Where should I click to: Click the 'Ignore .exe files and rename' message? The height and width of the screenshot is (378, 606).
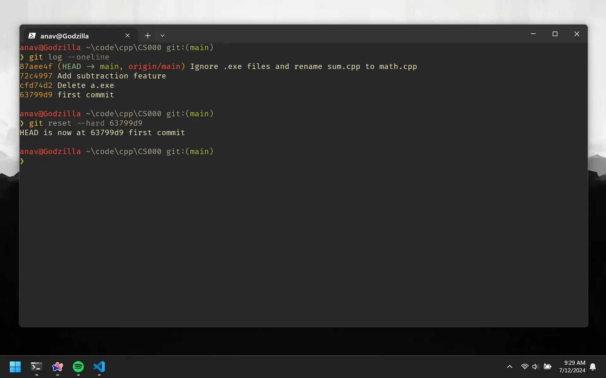click(x=303, y=66)
